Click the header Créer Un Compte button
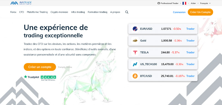The height and width of the screenshot is (105, 222). [200, 12]
